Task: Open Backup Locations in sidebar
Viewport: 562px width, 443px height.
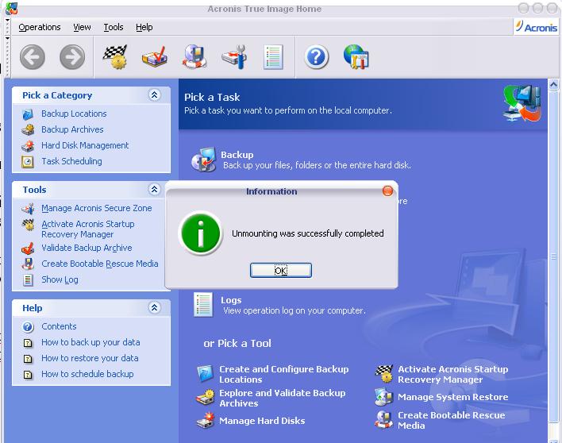Action: pos(74,114)
